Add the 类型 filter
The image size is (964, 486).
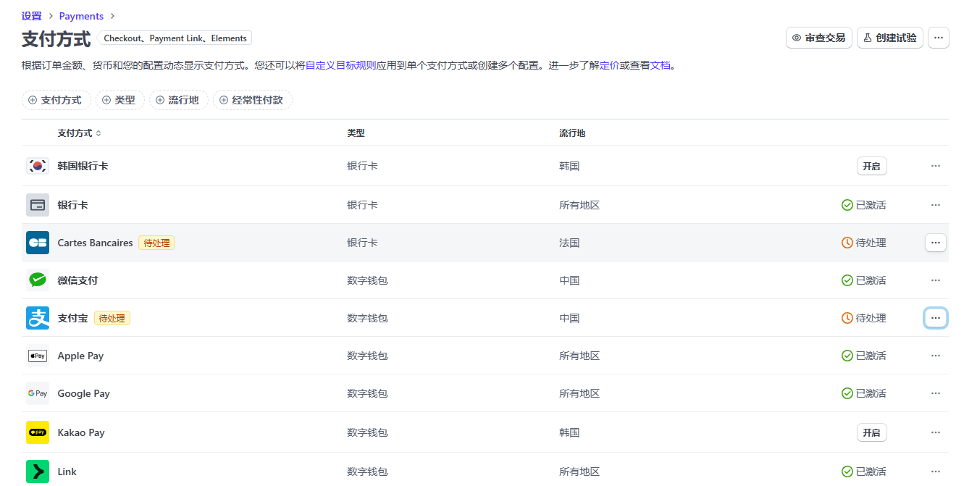[120, 100]
